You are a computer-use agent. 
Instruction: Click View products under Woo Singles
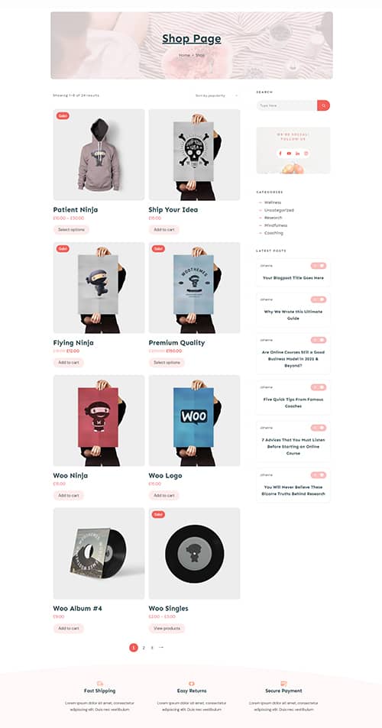point(167,628)
